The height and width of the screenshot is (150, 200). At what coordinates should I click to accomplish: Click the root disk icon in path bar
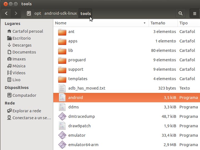[29, 13]
